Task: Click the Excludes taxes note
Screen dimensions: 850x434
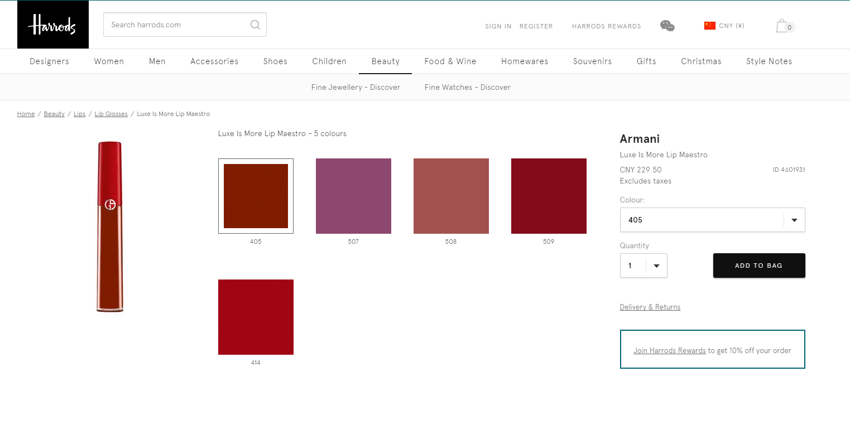Action: (646, 181)
